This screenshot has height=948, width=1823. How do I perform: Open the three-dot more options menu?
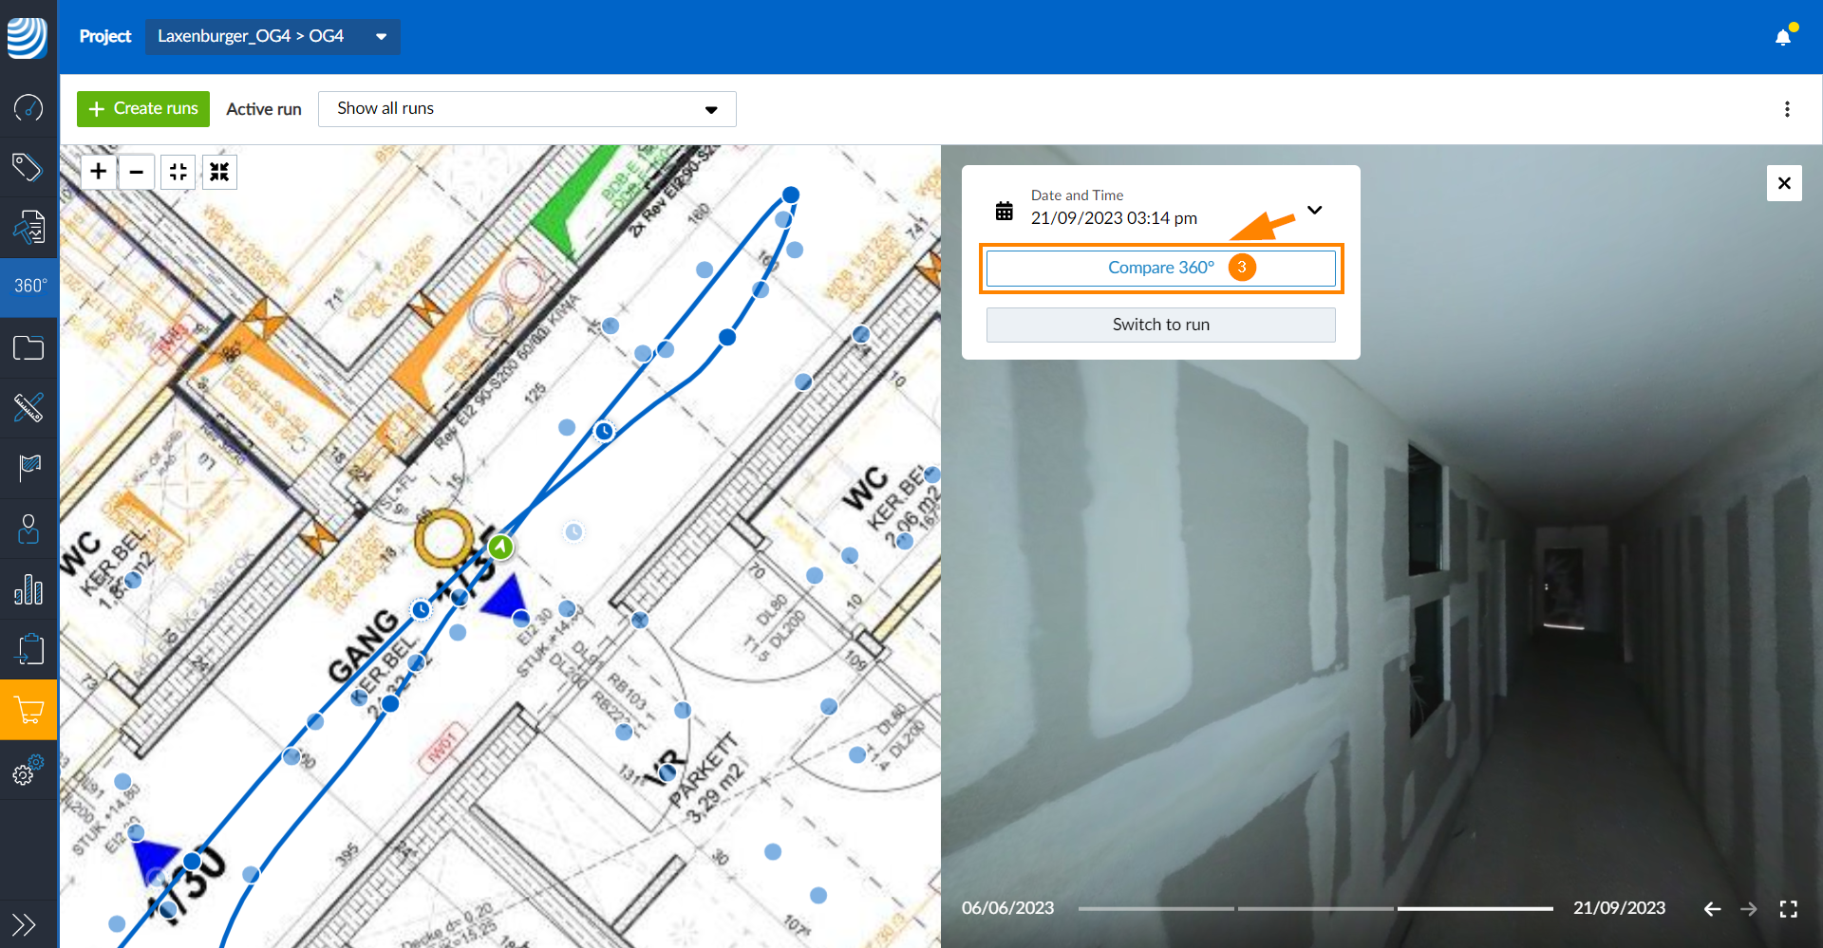coord(1787,109)
